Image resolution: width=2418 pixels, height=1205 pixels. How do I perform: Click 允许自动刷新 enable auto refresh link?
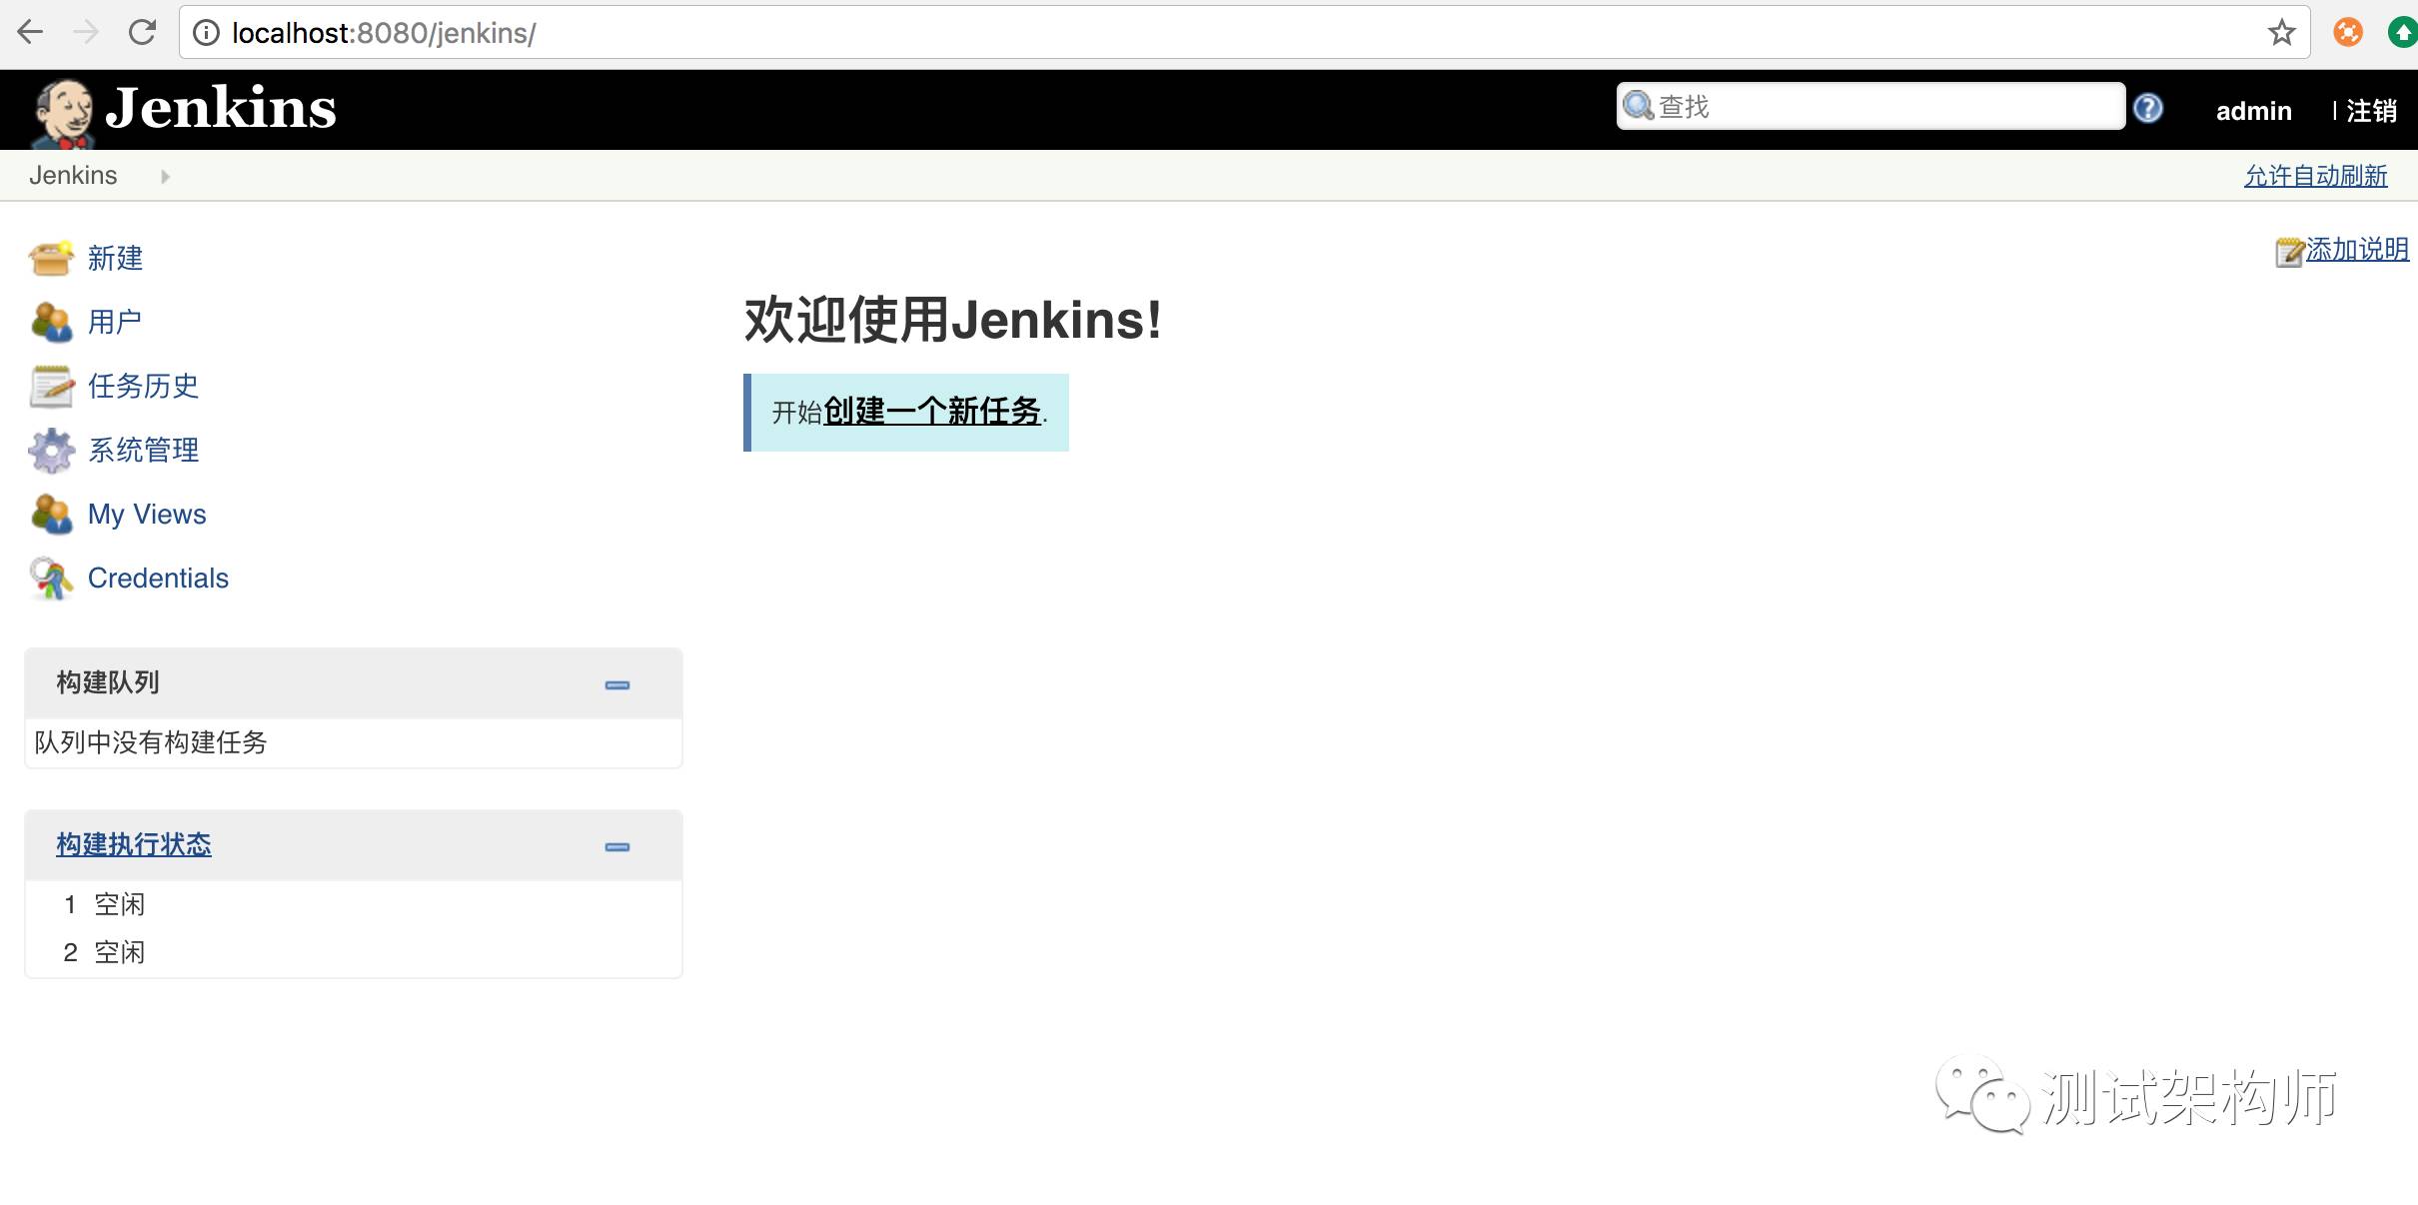(x=2315, y=176)
